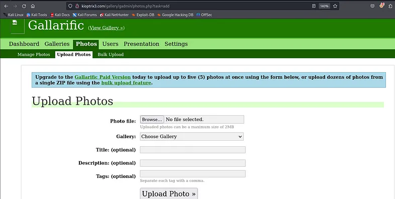Open the Kali Docs bookmark
The image size is (395, 199).
coord(60,15)
